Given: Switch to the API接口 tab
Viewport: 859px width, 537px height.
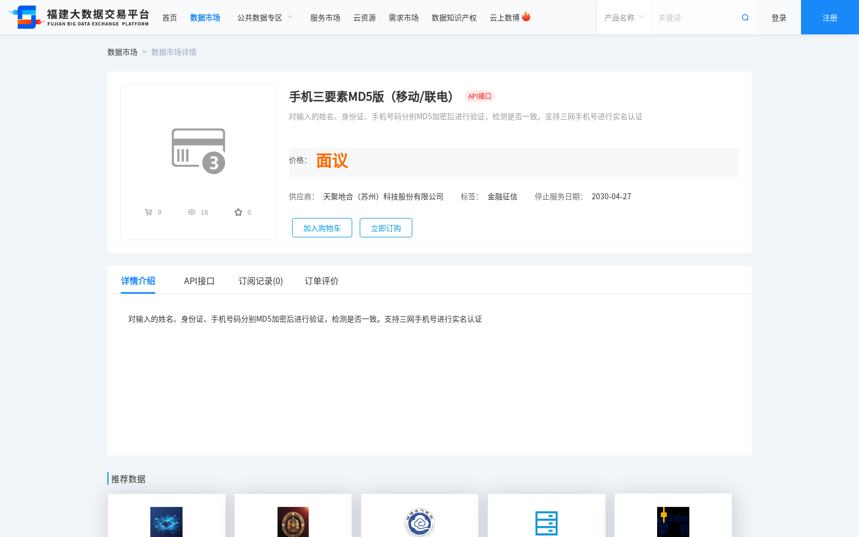Looking at the screenshot, I should 199,281.
